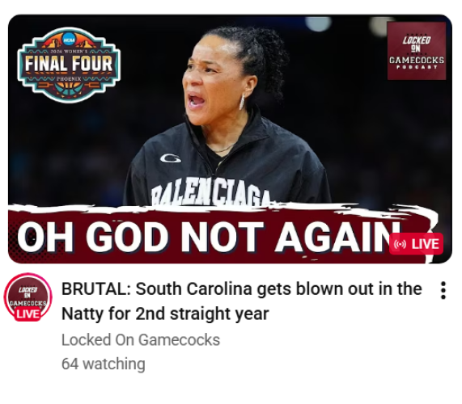The height and width of the screenshot is (404, 462).
Task: Click the word BRUTAL in the title
Action: click(95, 289)
